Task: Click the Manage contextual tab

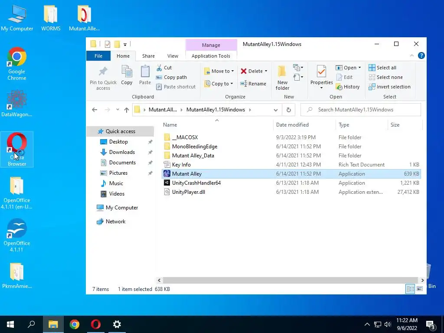Action: (x=211, y=45)
